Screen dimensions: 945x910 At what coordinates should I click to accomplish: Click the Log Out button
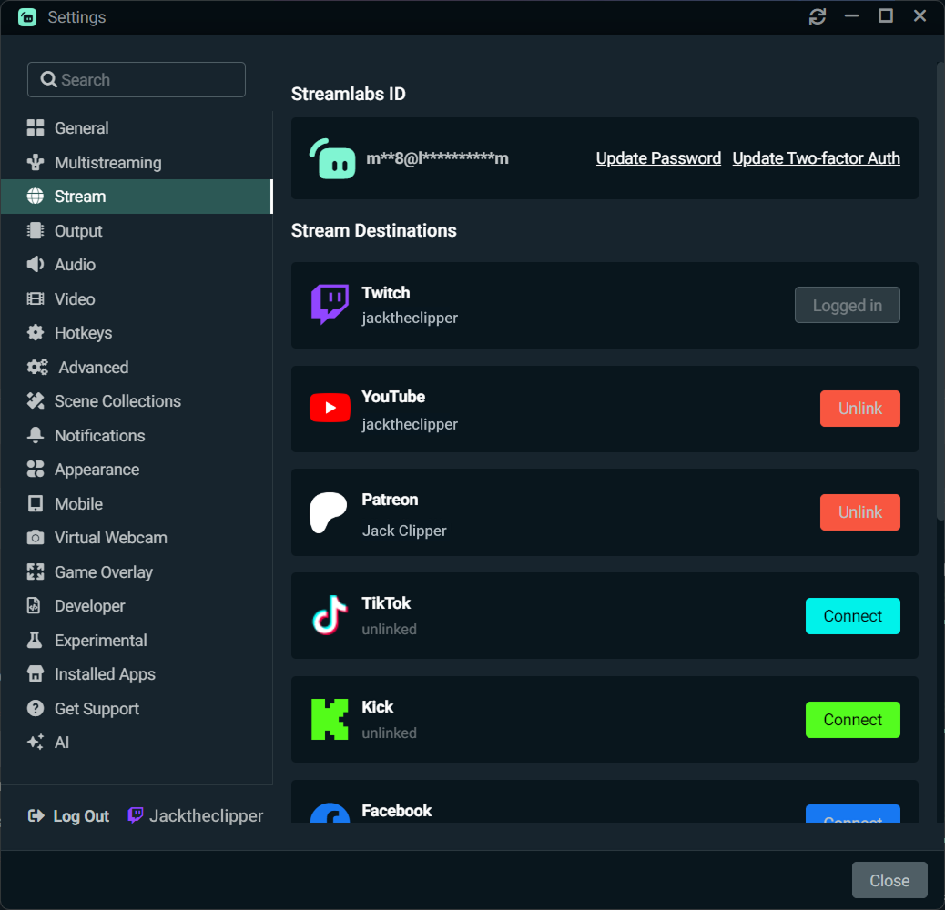(68, 815)
